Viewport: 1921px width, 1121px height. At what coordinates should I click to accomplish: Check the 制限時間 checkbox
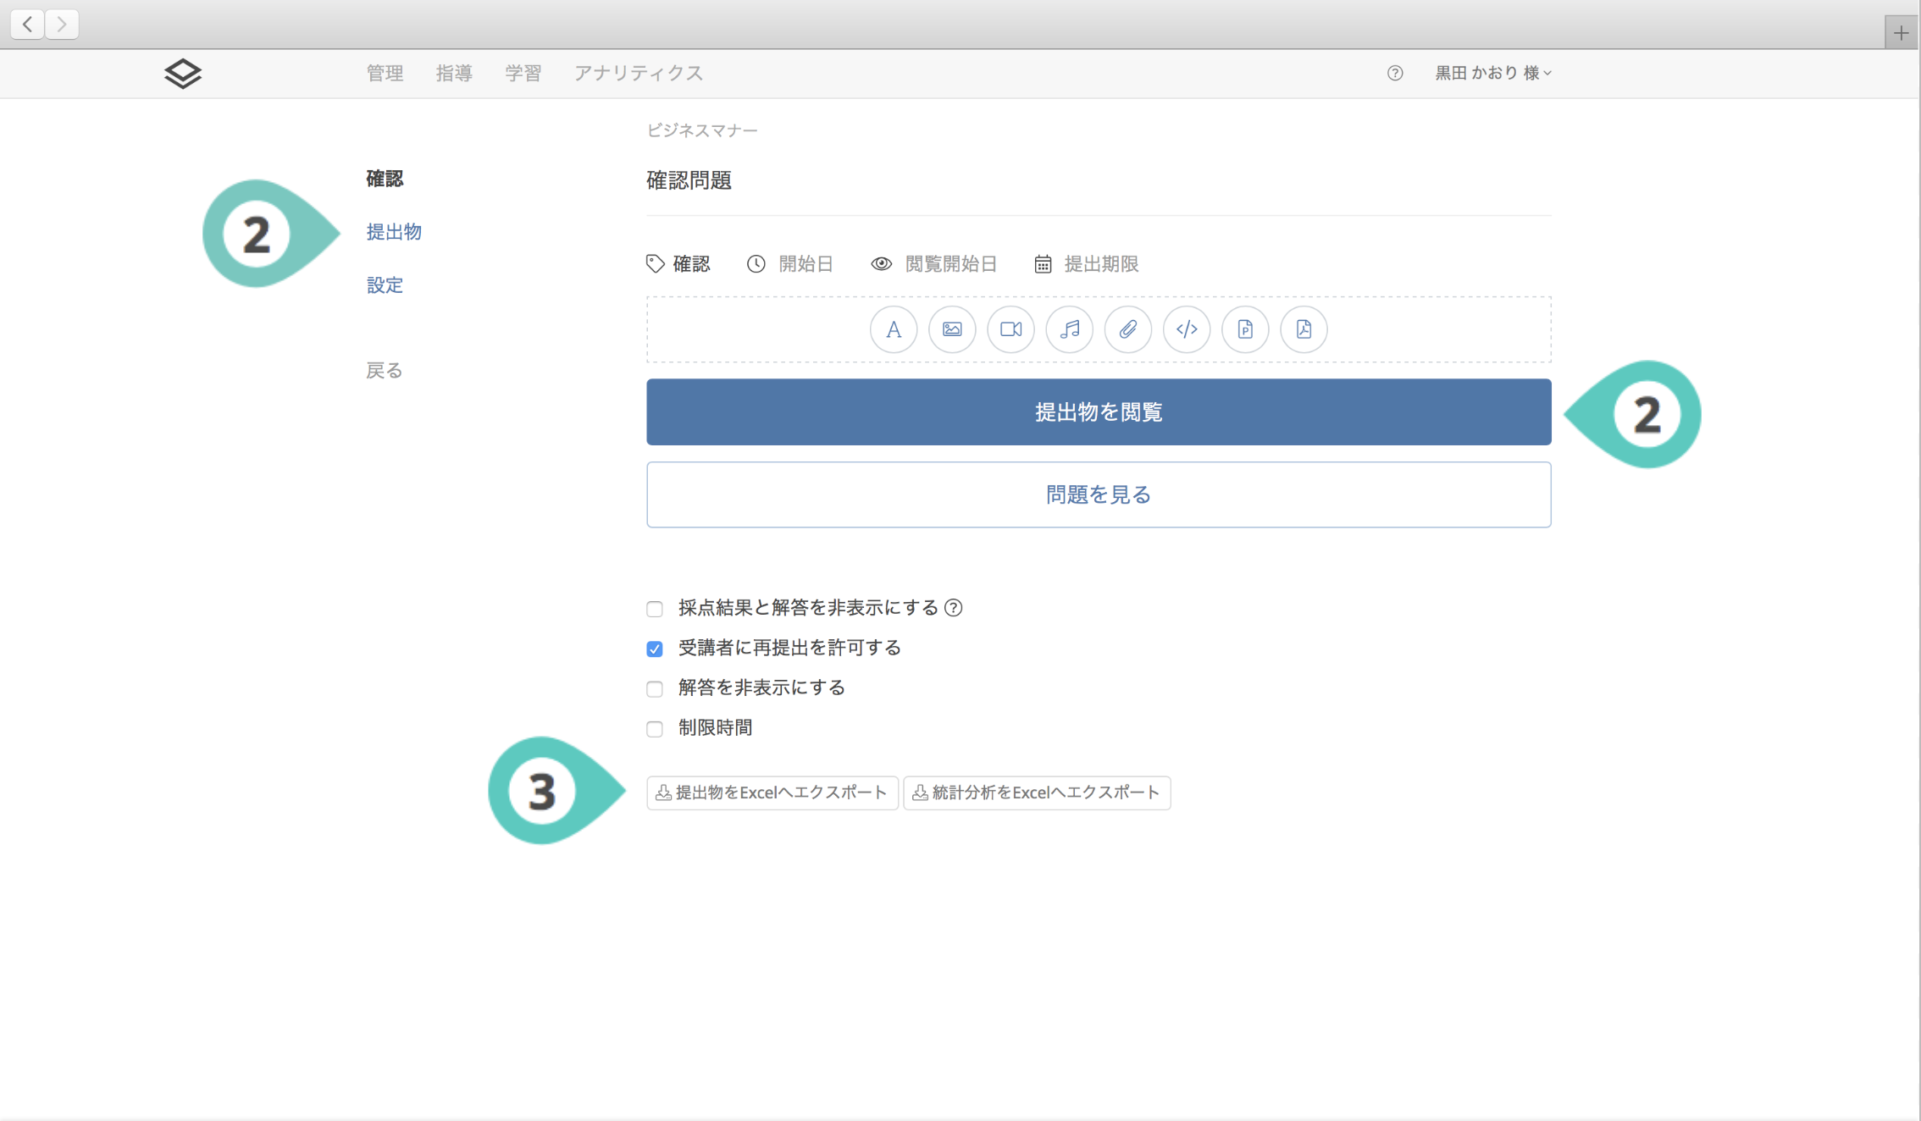655,729
